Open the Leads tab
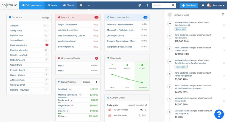 tap(52, 5)
